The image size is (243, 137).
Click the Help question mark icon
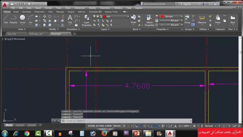(x=215, y=4)
